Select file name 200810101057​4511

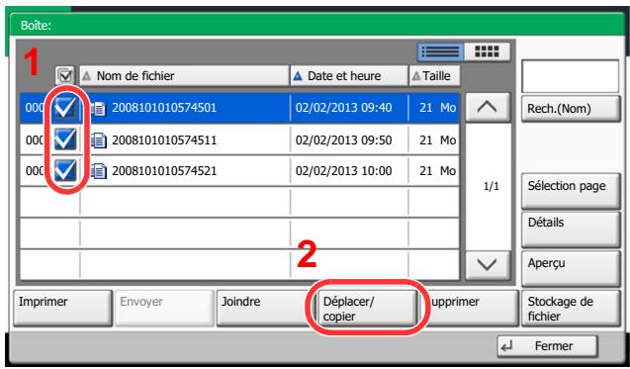click(x=164, y=139)
